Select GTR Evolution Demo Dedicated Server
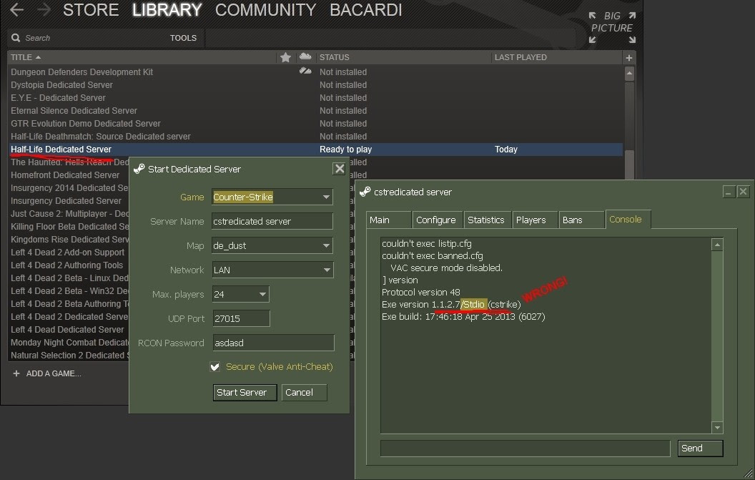 coord(86,123)
